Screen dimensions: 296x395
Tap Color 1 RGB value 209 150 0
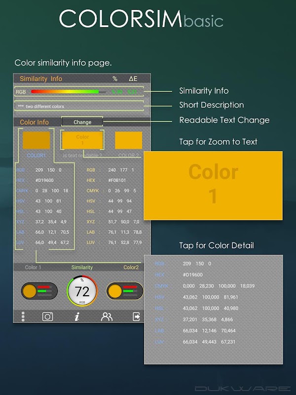tap(48, 170)
